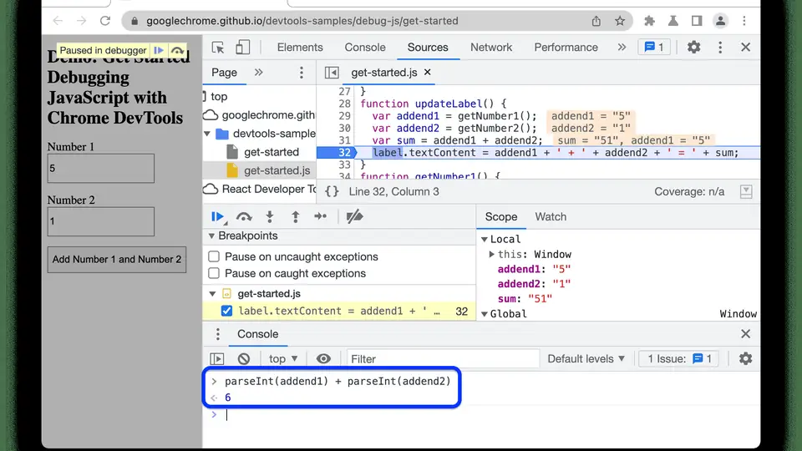802x451 pixels.
Task: Switch to the Console panel tab
Action: tap(365, 48)
